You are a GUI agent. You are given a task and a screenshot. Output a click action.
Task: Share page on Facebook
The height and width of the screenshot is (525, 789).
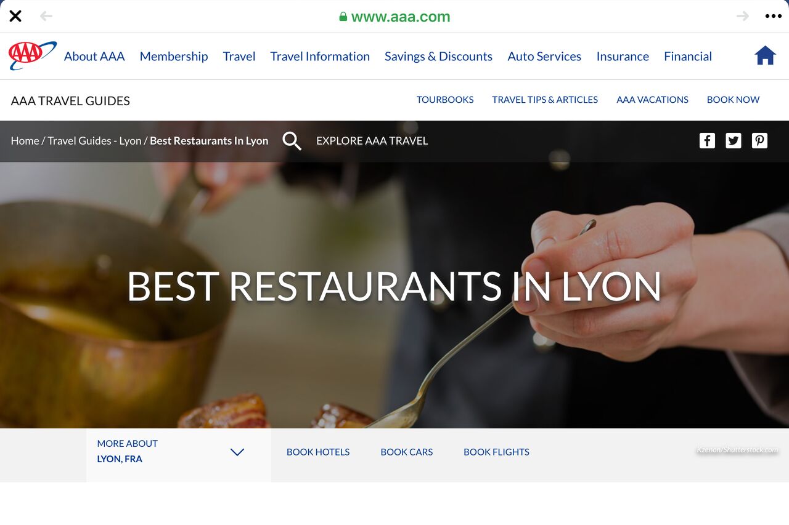point(707,141)
